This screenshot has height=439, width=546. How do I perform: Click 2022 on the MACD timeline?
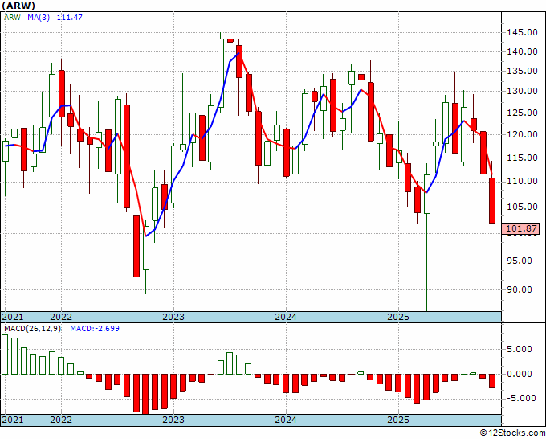[61, 420]
